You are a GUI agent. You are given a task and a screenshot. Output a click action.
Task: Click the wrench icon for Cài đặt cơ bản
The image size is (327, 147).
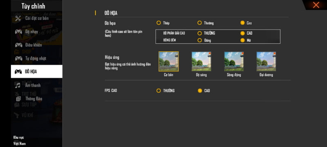coord(18,18)
